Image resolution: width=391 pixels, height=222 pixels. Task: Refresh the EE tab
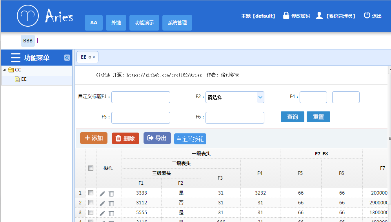pos(90,57)
